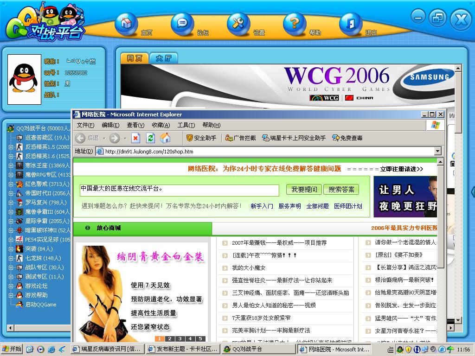Open the 编辑(E) menu
Screen dimensions: 475x356
click(110, 125)
